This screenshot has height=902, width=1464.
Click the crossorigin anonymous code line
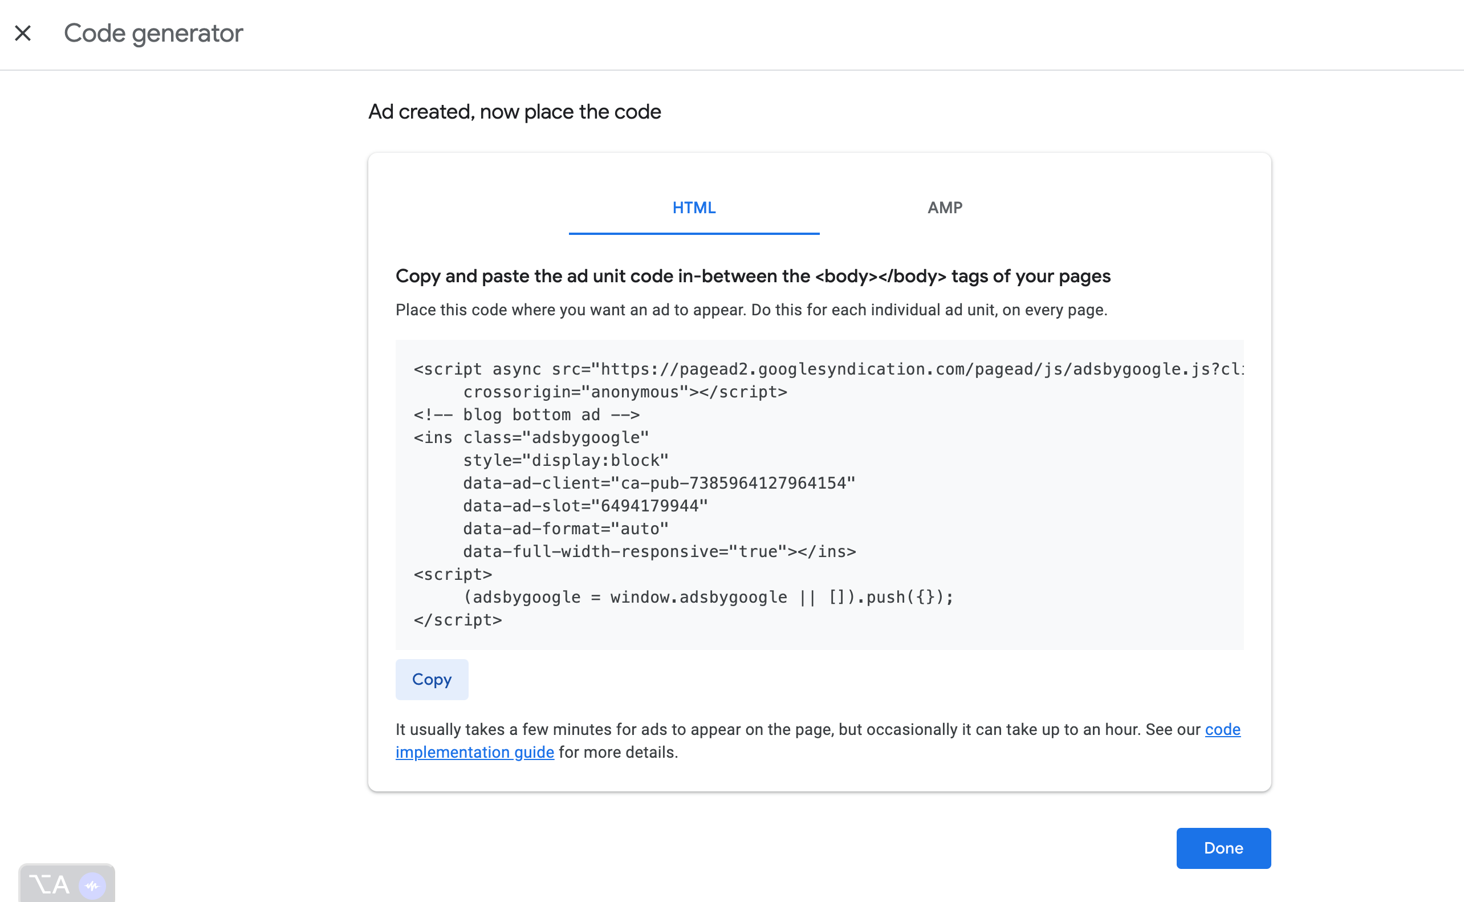click(625, 392)
